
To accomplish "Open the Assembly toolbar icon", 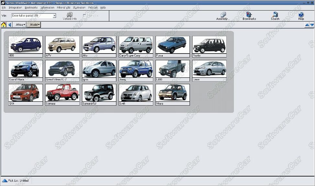I will click(223, 16).
